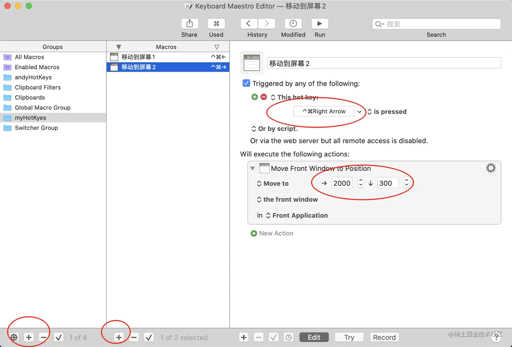This screenshot has width=512, height=347.
Task: Click New Action link
Action: tap(272, 233)
